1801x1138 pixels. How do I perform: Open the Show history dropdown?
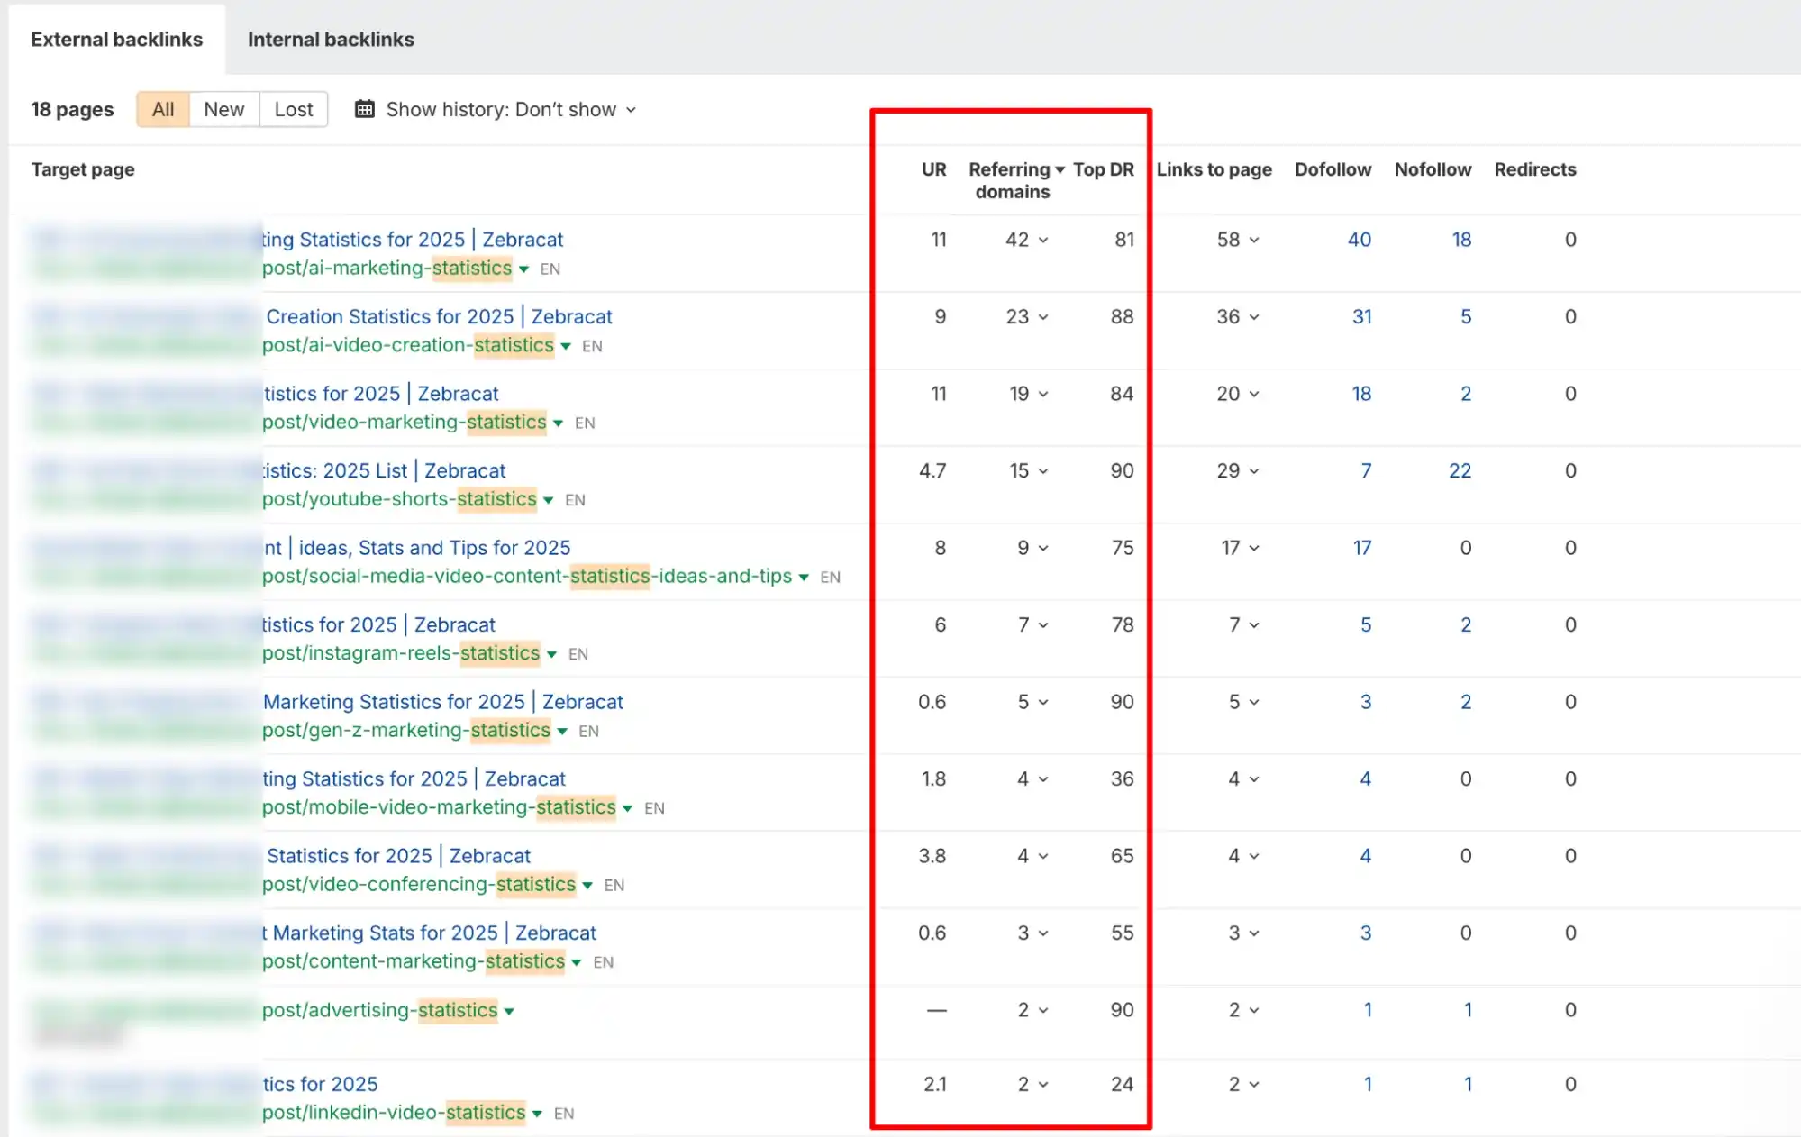pyautogui.click(x=511, y=109)
